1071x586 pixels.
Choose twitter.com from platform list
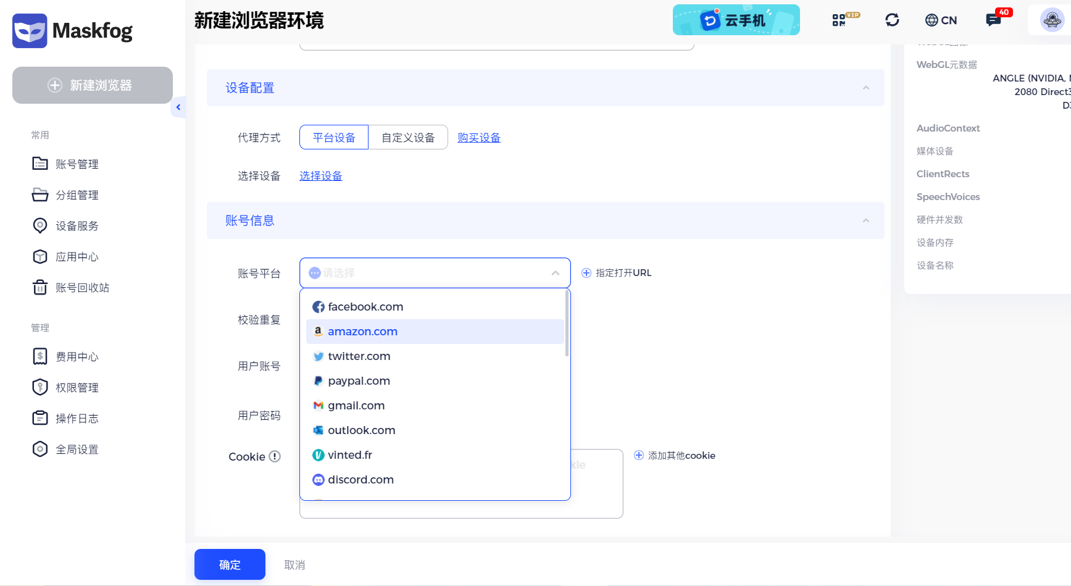click(x=435, y=356)
